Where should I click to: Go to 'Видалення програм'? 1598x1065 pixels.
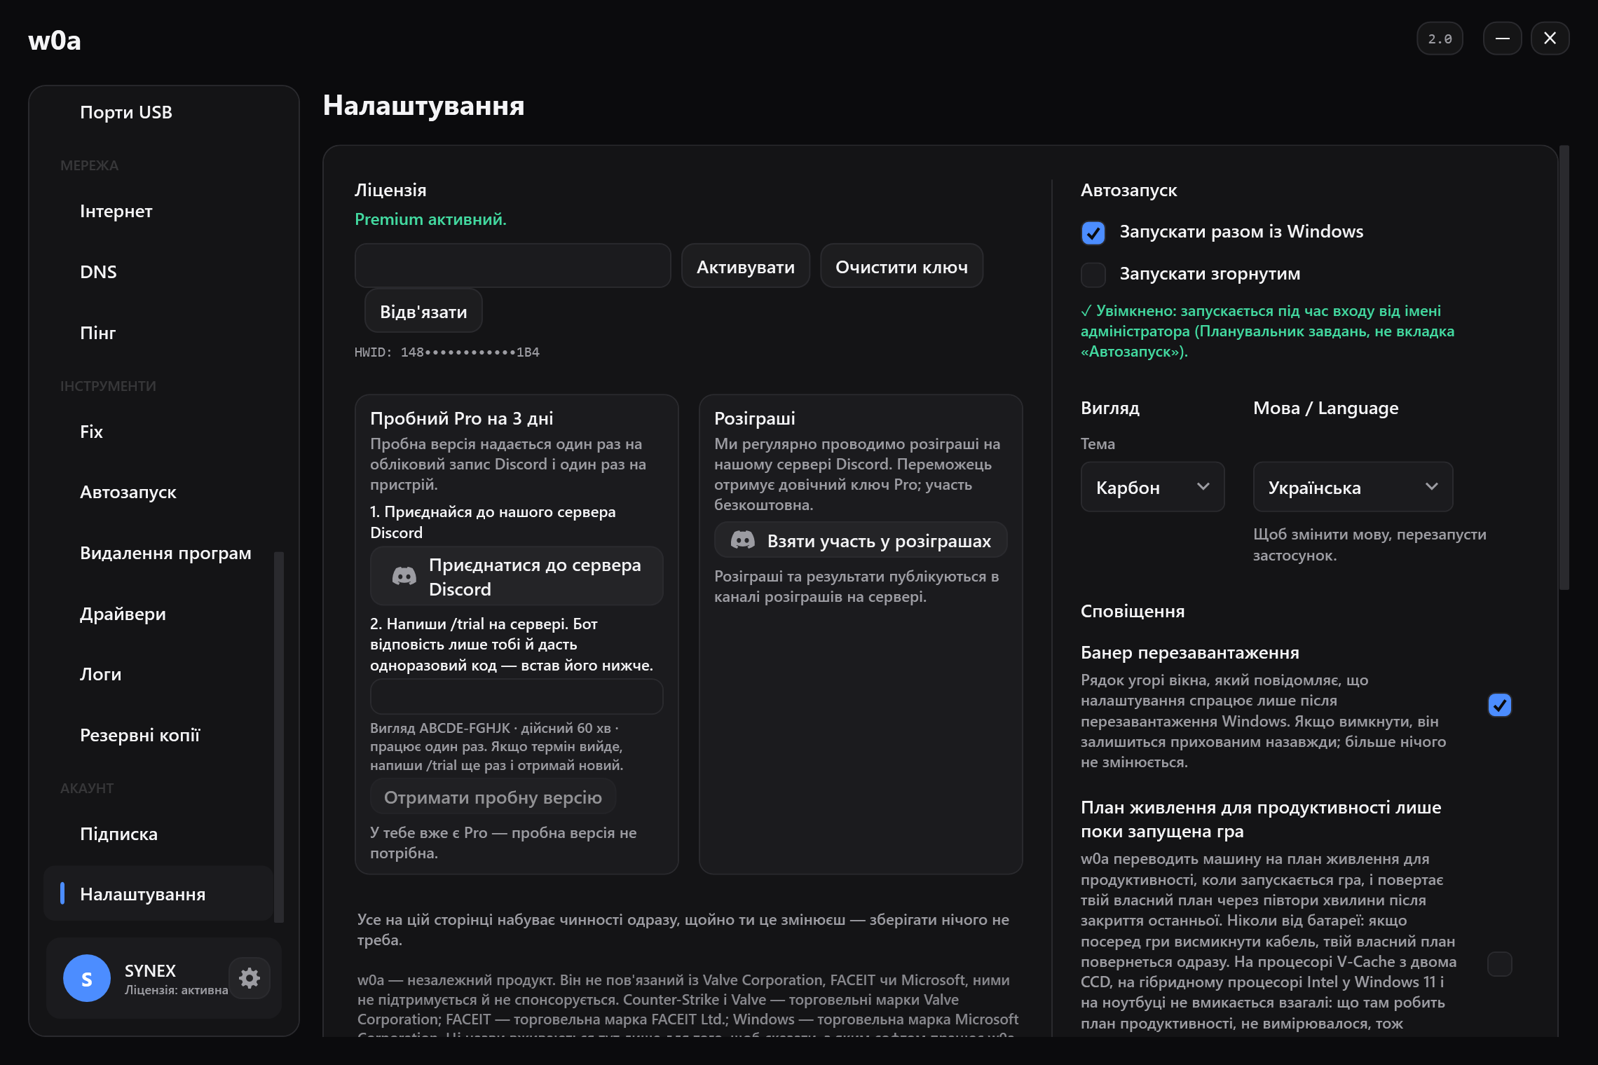click(x=158, y=554)
